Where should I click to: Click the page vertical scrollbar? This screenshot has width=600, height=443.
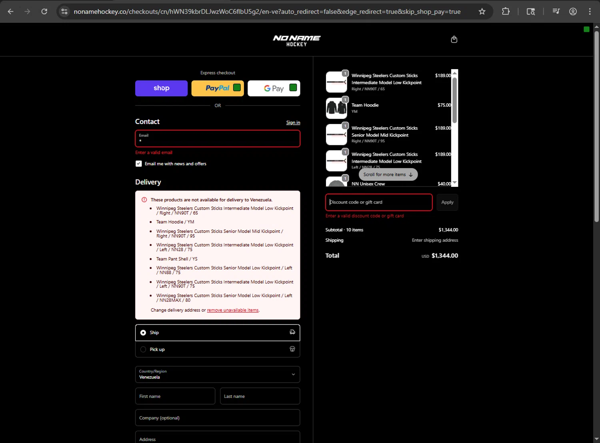click(596, 126)
